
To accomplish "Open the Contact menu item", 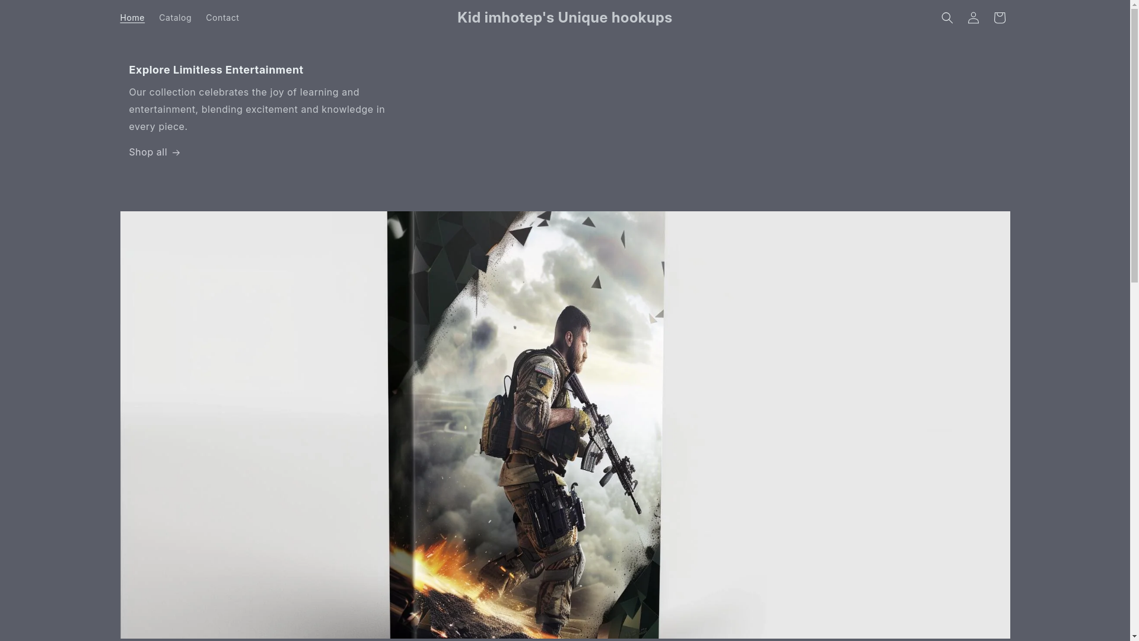I will [x=222, y=18].
